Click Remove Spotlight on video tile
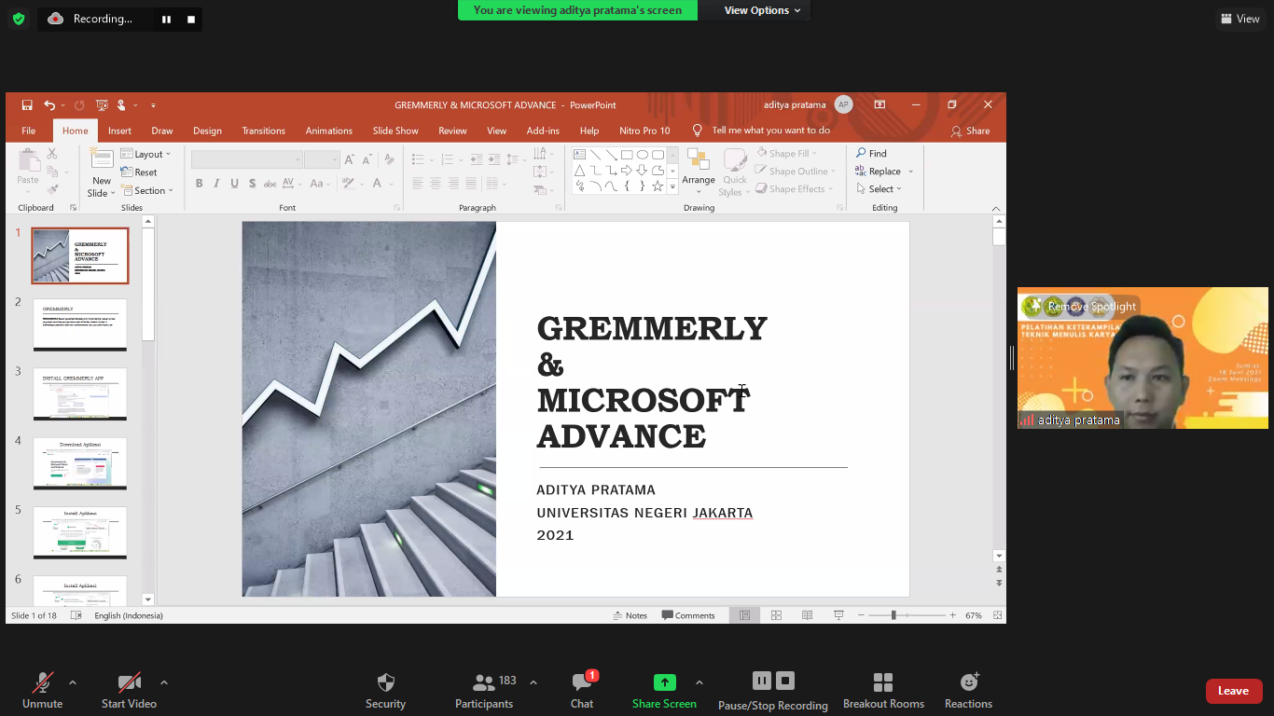The height and width of the screenshot is (716, 1274). click(x=1092, y=307)
